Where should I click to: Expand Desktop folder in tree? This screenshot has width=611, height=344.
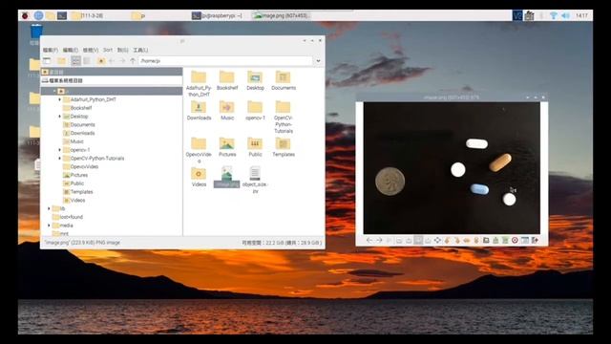tap(59, 117)
